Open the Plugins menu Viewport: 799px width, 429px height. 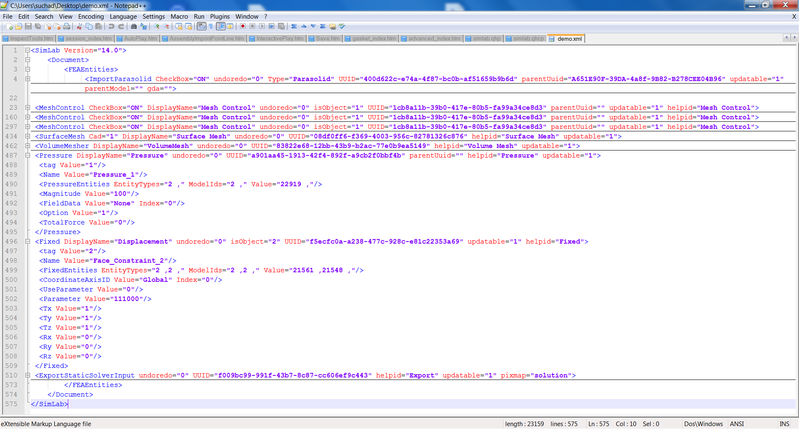tap(219, 17)
